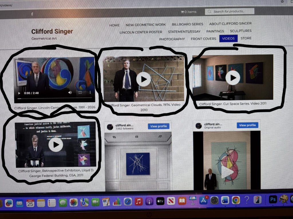Open Photos from the Dock

(x=74, y=202)
